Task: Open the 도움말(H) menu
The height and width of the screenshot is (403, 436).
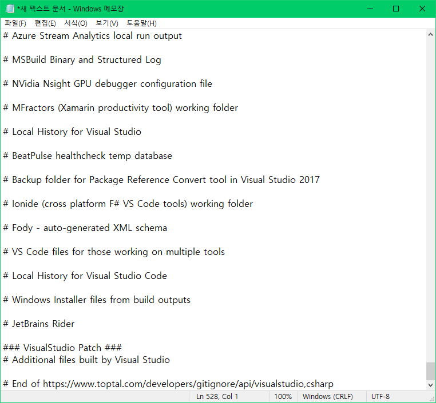Action: click(x=141, y=23)
